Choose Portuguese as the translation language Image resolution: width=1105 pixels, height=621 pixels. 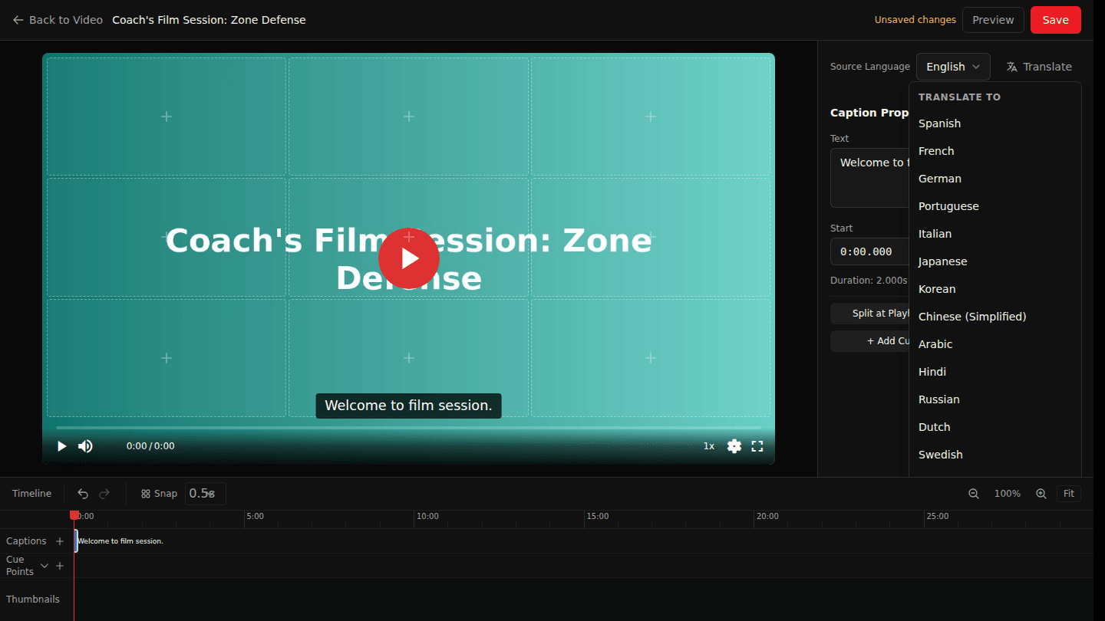(995, 206)
